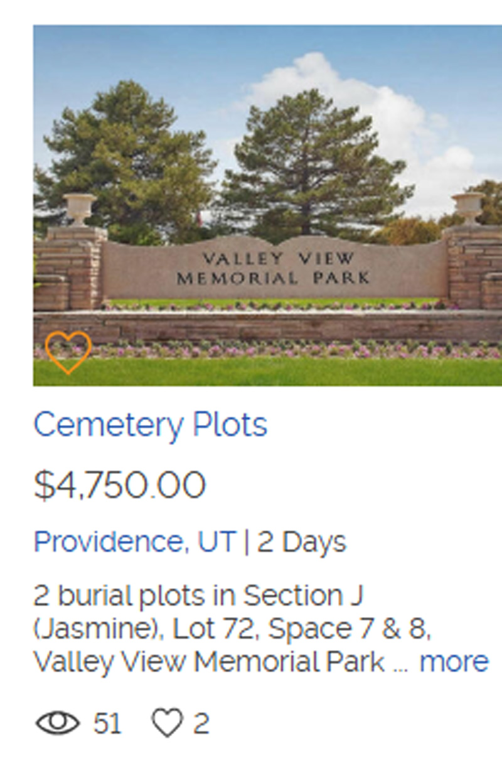Screen dimensions: 502x779
Task: Open the Cemetery Plots listing title
Action: (x=150, y=425)
